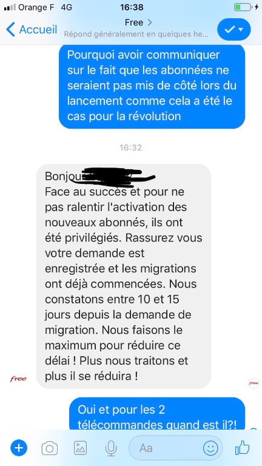Viewport: 262px width, 466px height.
Task: Select the grey Free reply bubble
Action: coord(124,276)
